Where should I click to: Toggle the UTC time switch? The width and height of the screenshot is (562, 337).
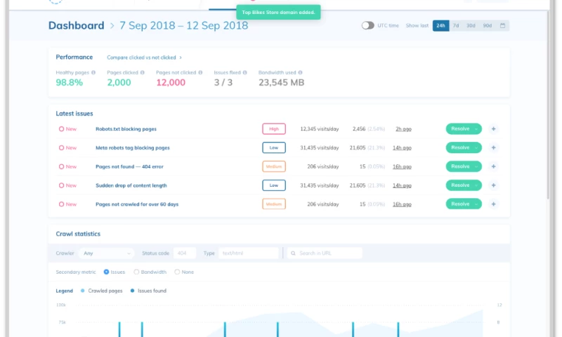pyautogui.click(x=367, y=26)
